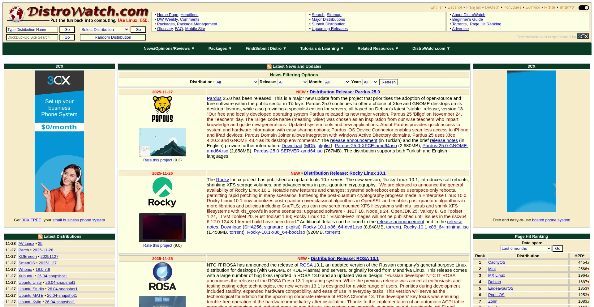Open the Latest News RSS feed icon
The image size is (594, 307).
pos(269,66)
